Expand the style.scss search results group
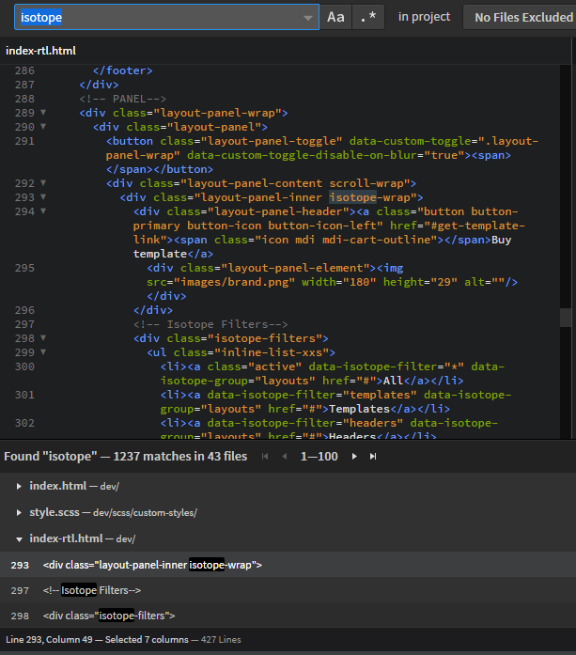The image size is (576, 655). (x=21, y=512)
